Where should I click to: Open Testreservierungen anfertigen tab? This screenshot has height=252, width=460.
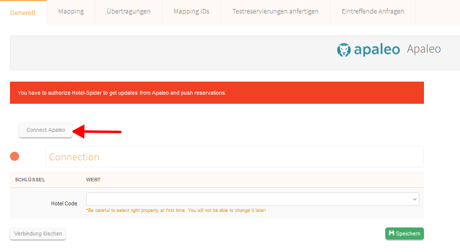275,12
